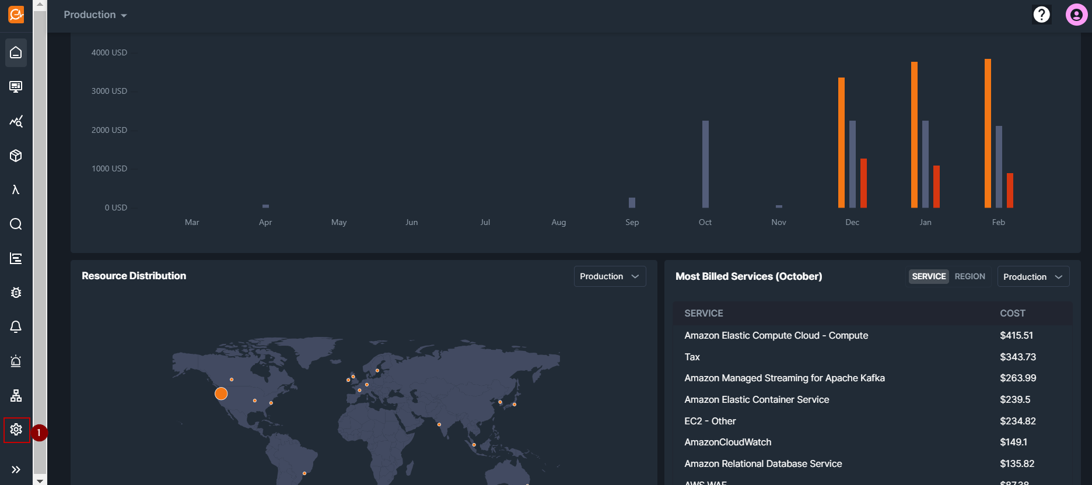The width and height of the screenshot is (1092, 485).
Task: Click the magnifier search sidebar icon
Action: [16, 224]
